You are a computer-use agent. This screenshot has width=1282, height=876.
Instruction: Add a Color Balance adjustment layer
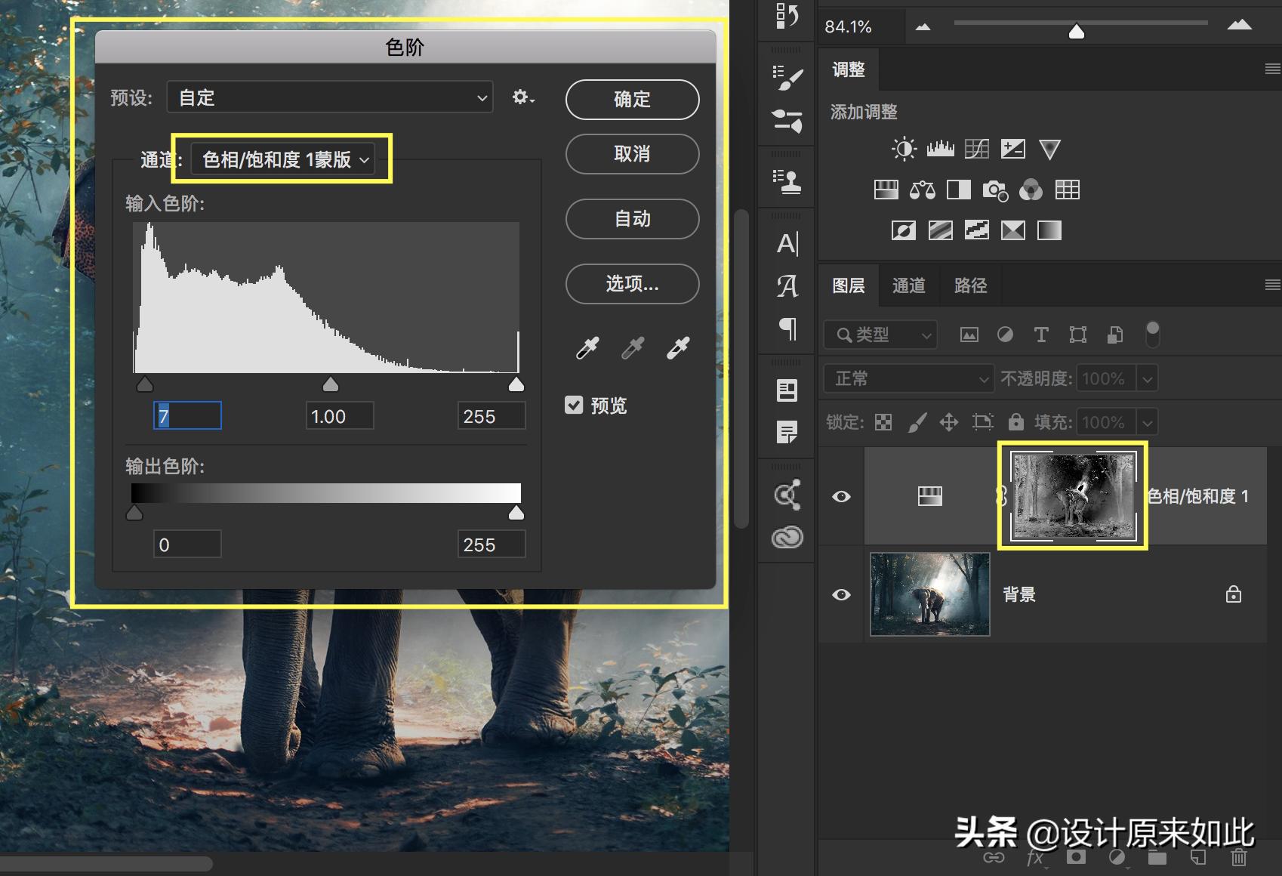click(921, 190)
